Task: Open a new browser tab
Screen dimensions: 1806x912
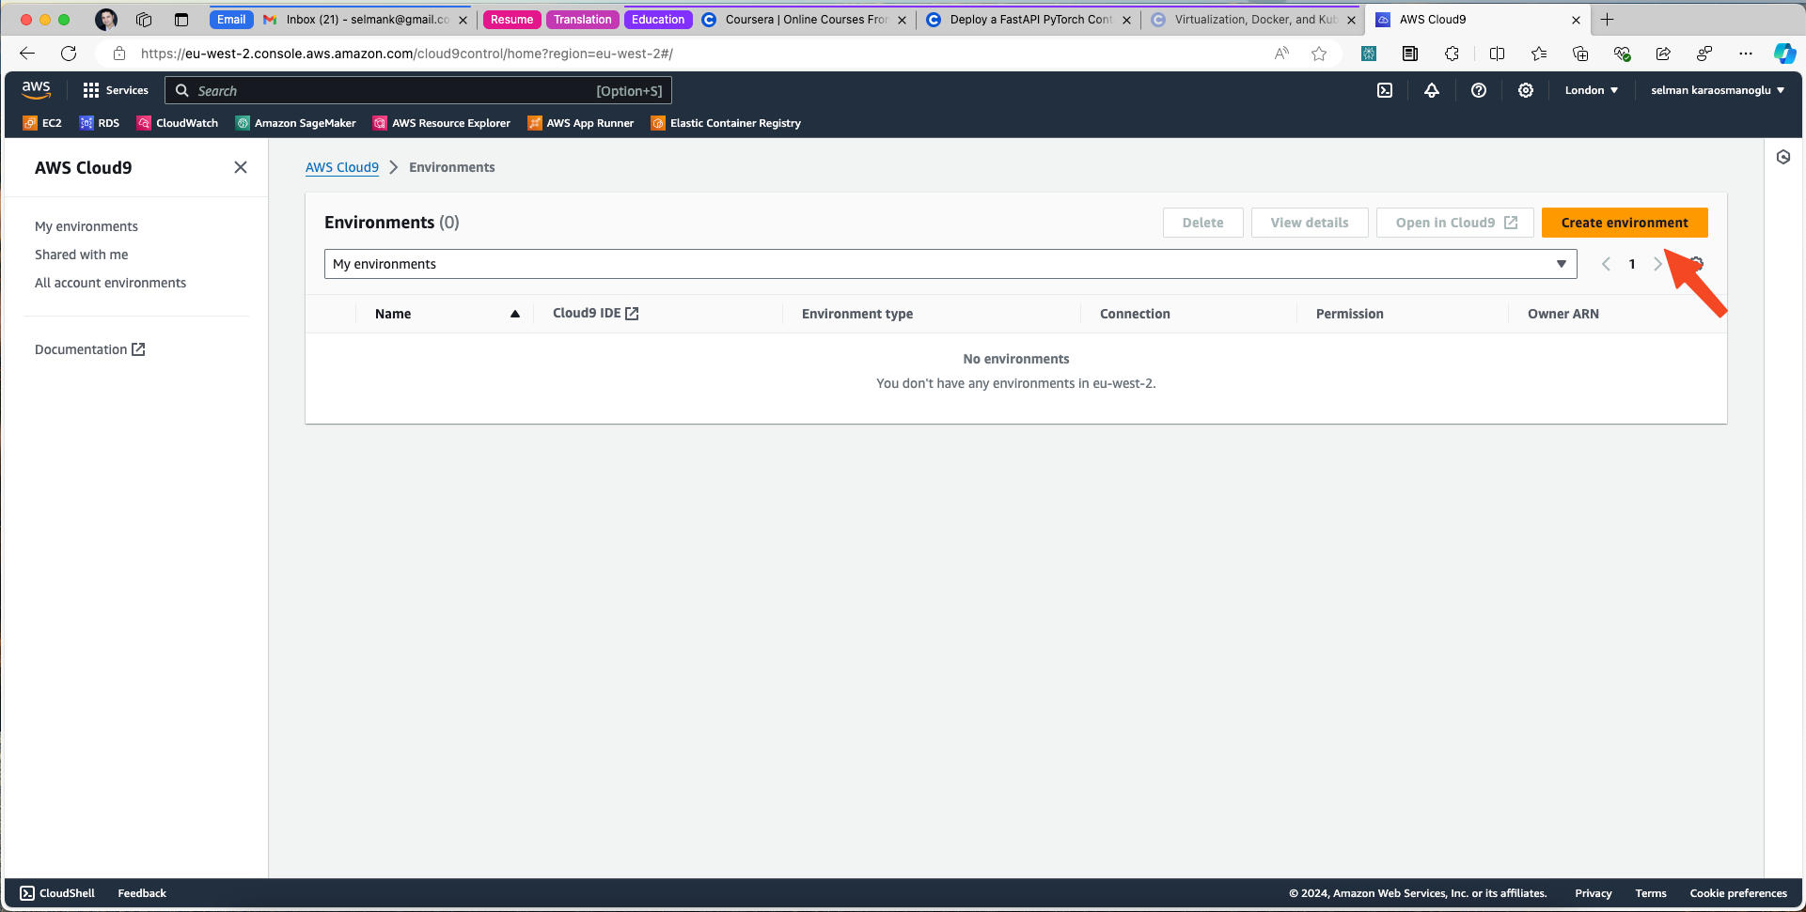Action: click(1607, 20)
